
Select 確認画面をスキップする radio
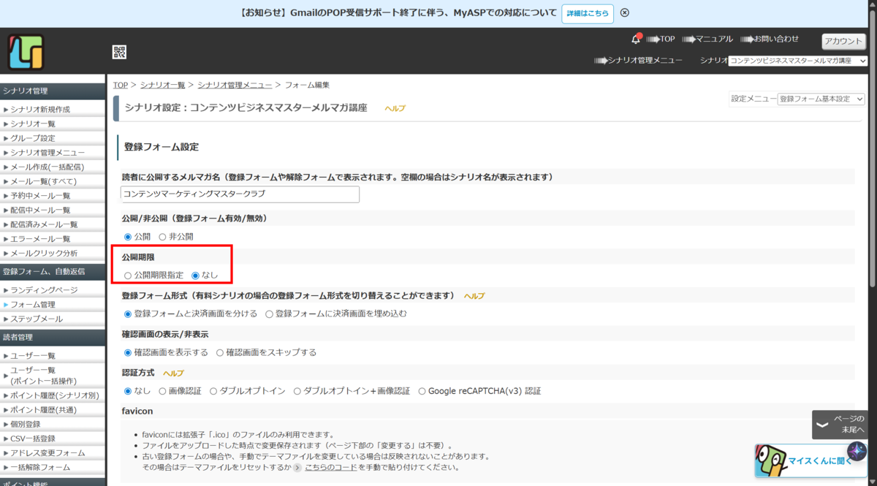click(220, 352)
